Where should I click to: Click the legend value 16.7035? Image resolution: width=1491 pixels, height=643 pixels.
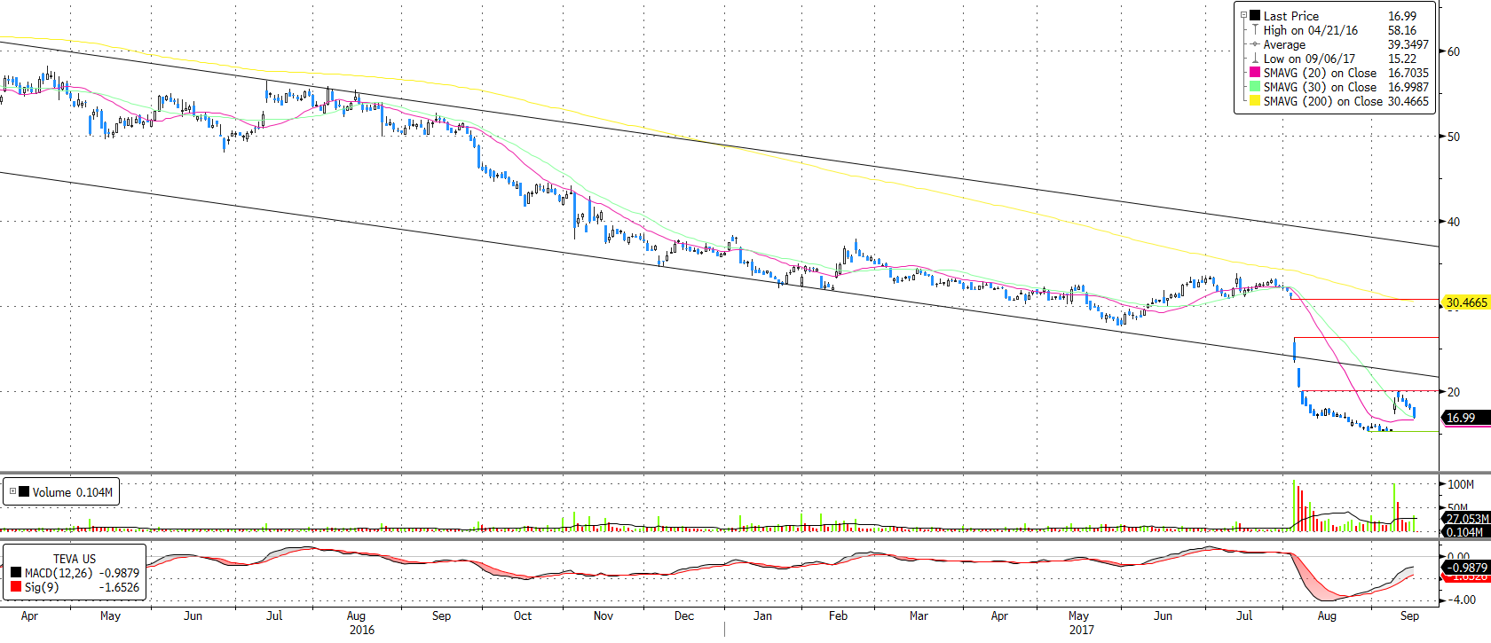pyautogui.click(x=1408, y=73)
